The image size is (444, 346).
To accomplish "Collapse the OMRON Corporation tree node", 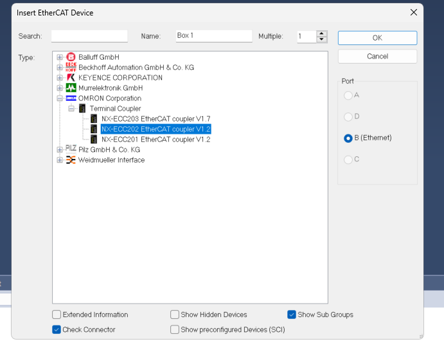I will click(60, 98).
